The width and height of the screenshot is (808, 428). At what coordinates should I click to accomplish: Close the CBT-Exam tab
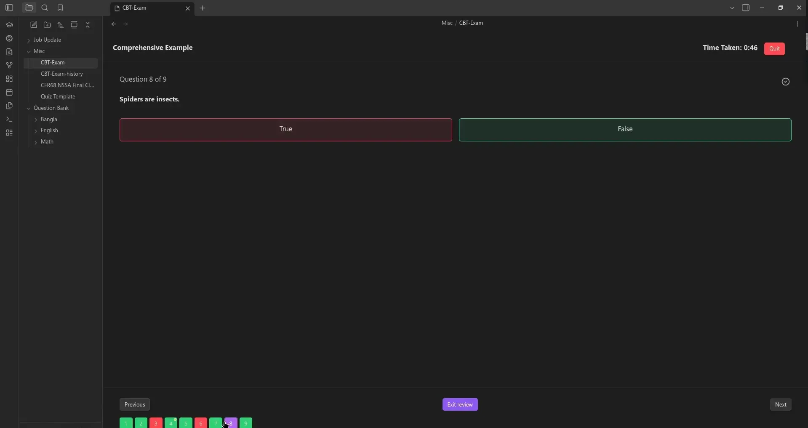(x=188, y=8)
